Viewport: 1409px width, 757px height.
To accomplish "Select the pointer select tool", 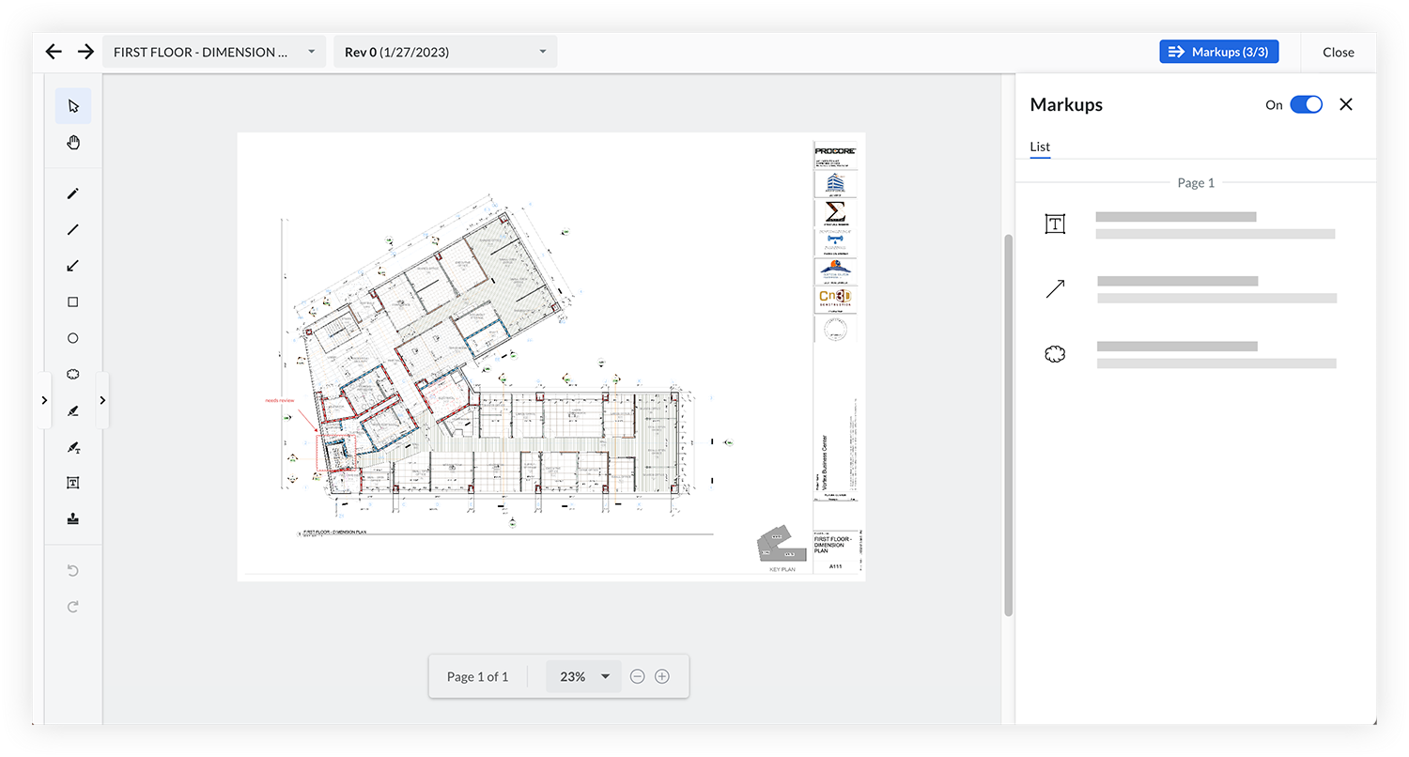I will click(73, 106).
